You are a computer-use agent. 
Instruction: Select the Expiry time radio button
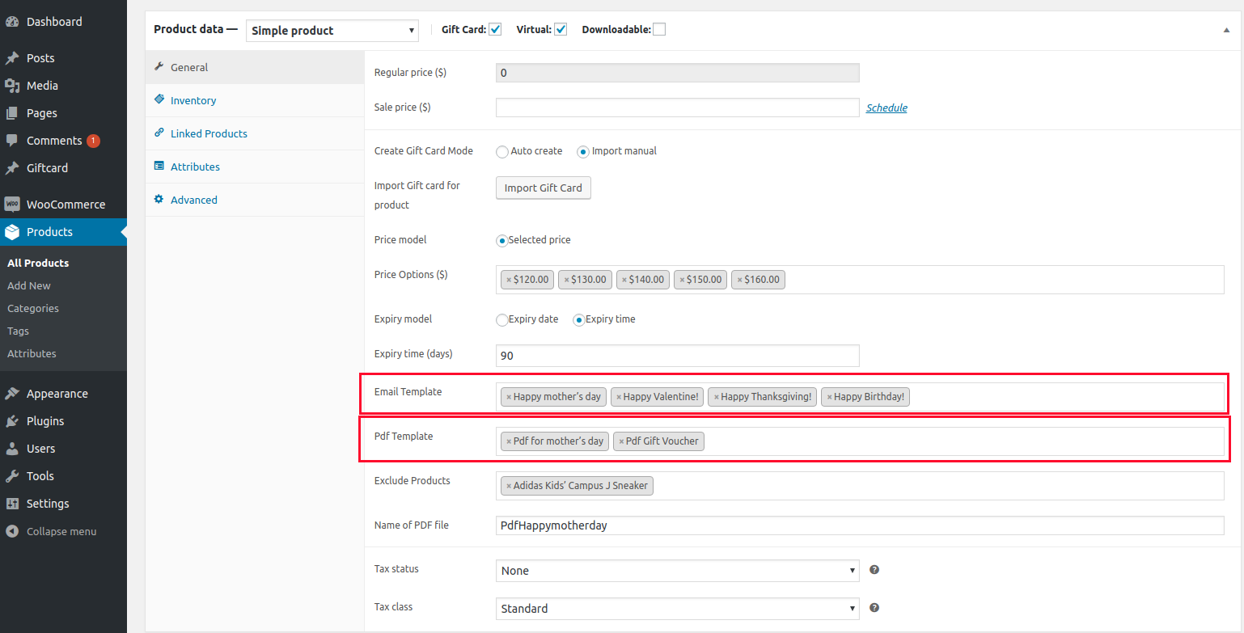(x=578, y=319)
